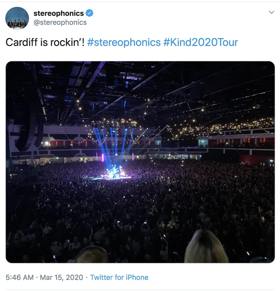Open the tweet options chevron menu
Image resolution: width=280 pixels, height=291 pixels.
coord(271,12)
